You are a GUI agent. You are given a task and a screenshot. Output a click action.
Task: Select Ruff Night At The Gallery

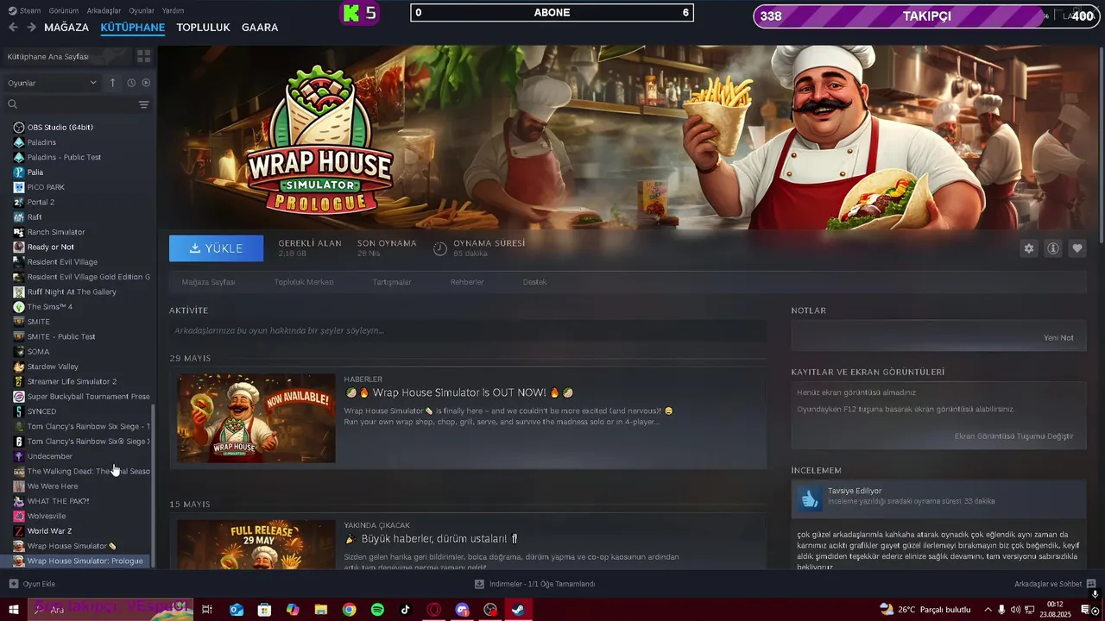point(72,292)
